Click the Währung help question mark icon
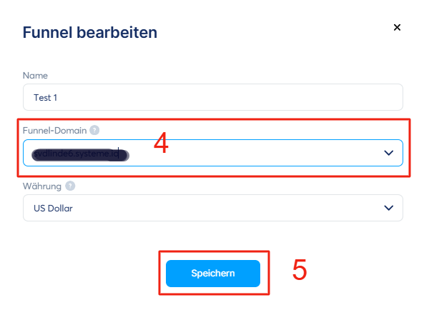This screenshot has width=424, height=310. tap(70, 186)
